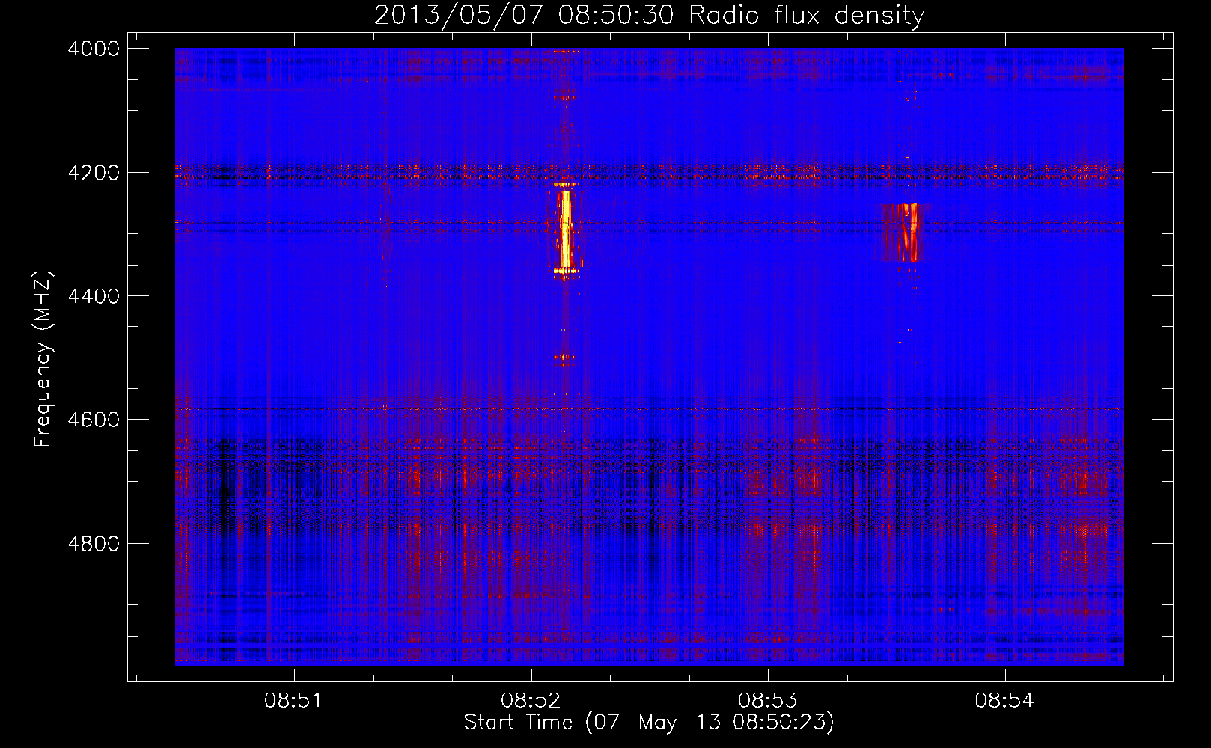1211x748 pixels.
Task: Click the 08:52 time axis label
Action: click(531, 700)
